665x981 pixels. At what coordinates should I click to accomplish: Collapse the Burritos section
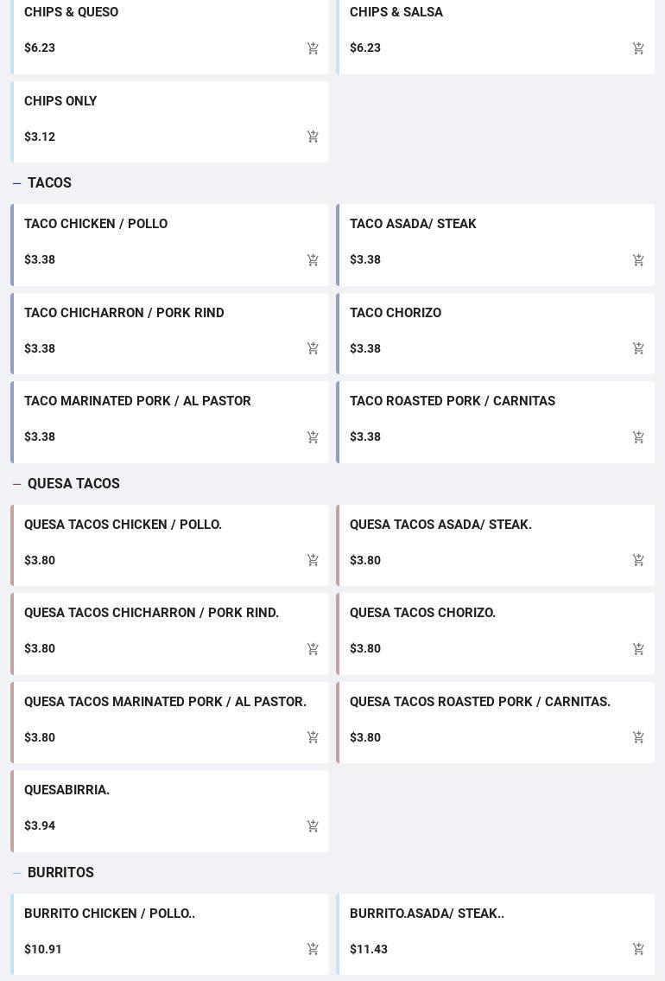coord(17,873)
